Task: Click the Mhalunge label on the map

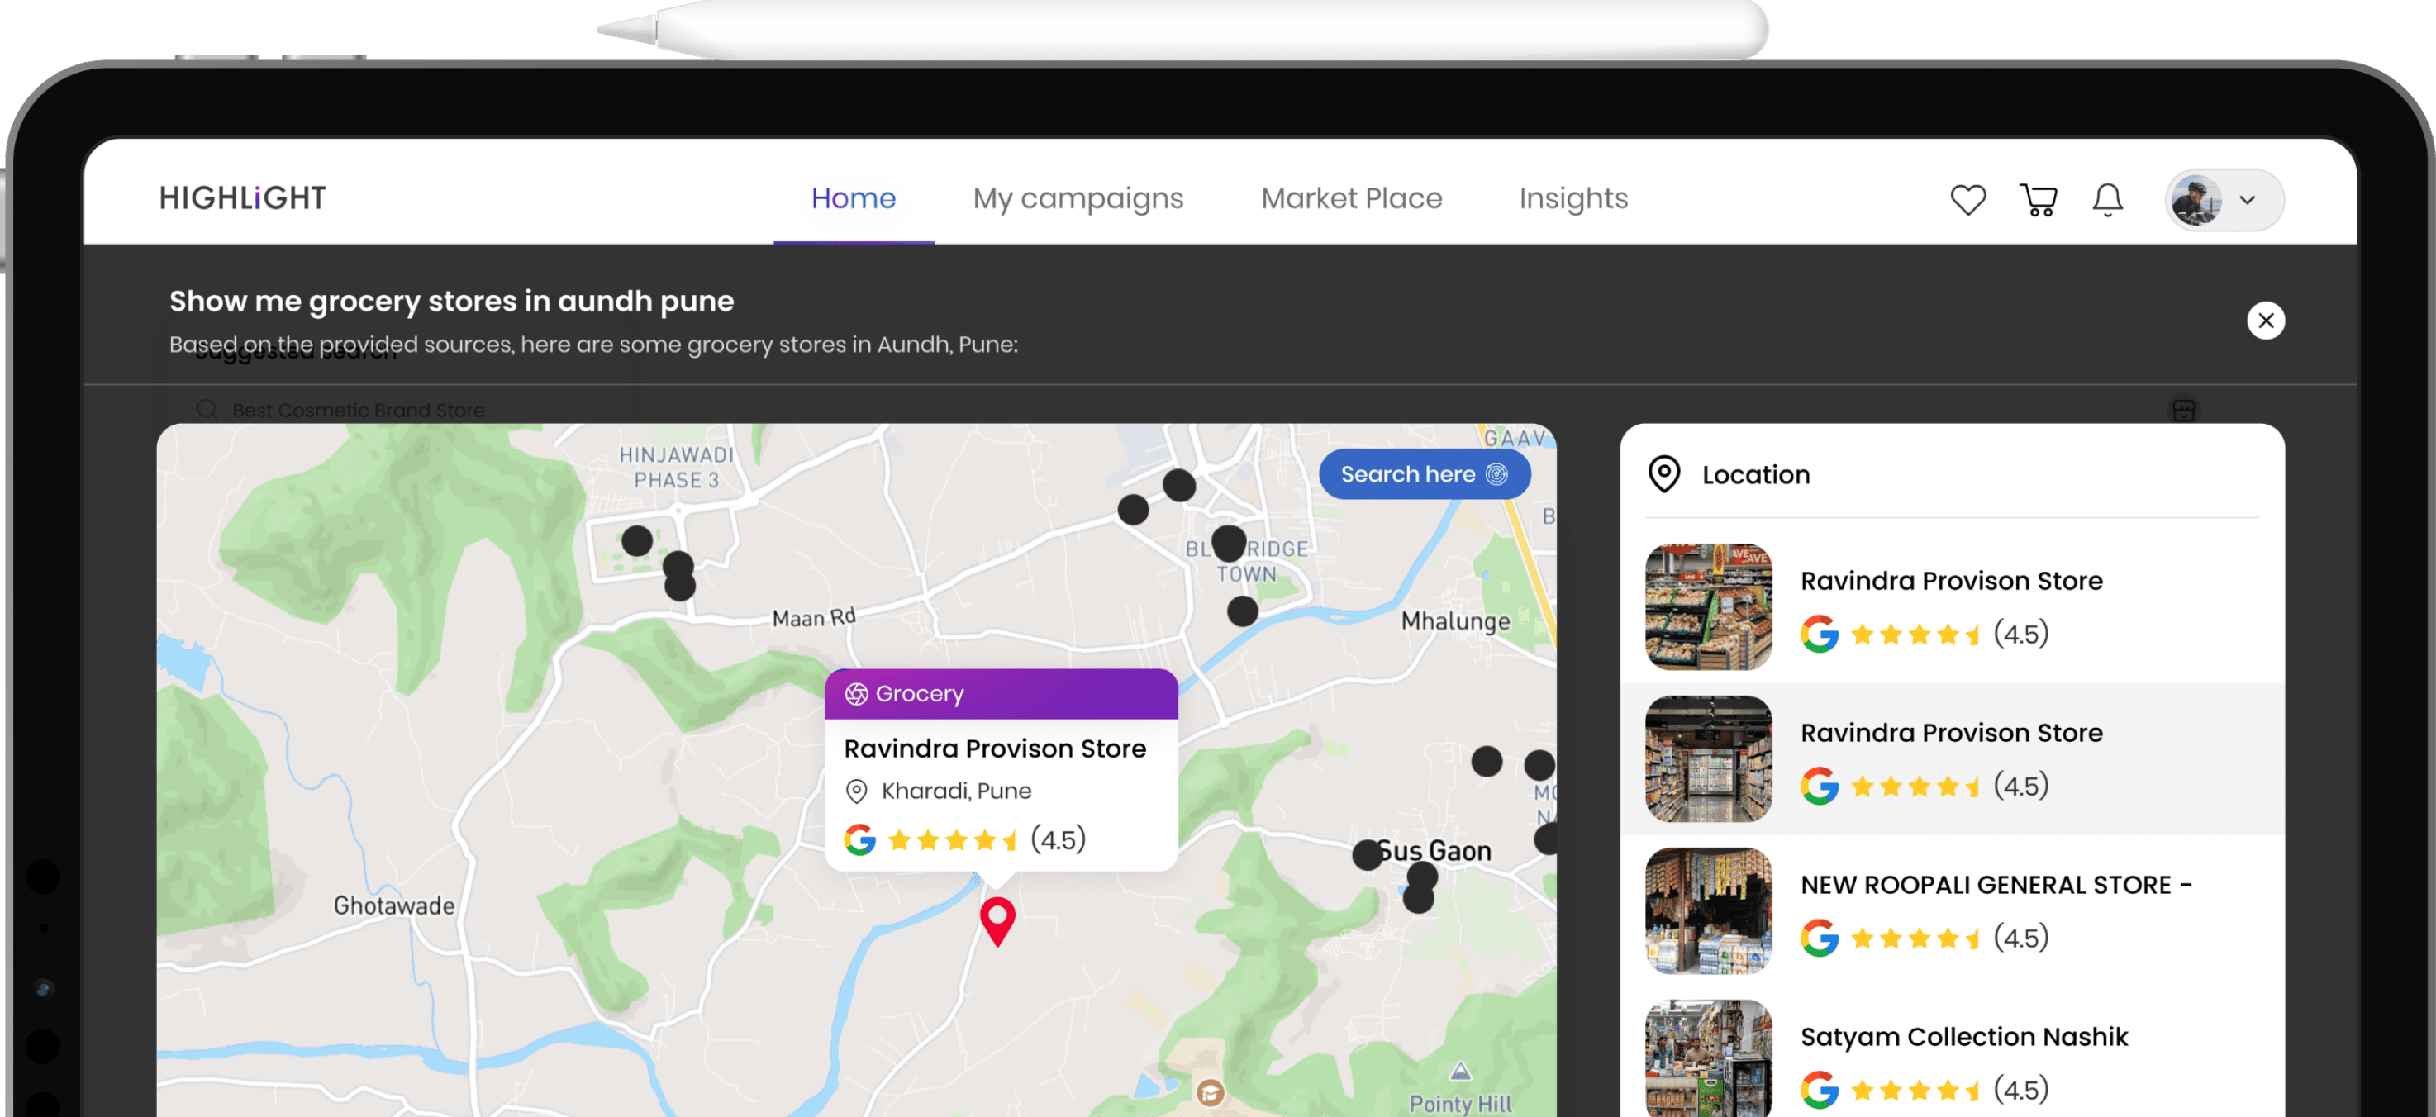Action: [x=1454, y=621]
